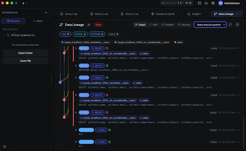Click the cloud icon next to settings gear
The height and width of the screenshot is (151, 246).
pos(206,3)
